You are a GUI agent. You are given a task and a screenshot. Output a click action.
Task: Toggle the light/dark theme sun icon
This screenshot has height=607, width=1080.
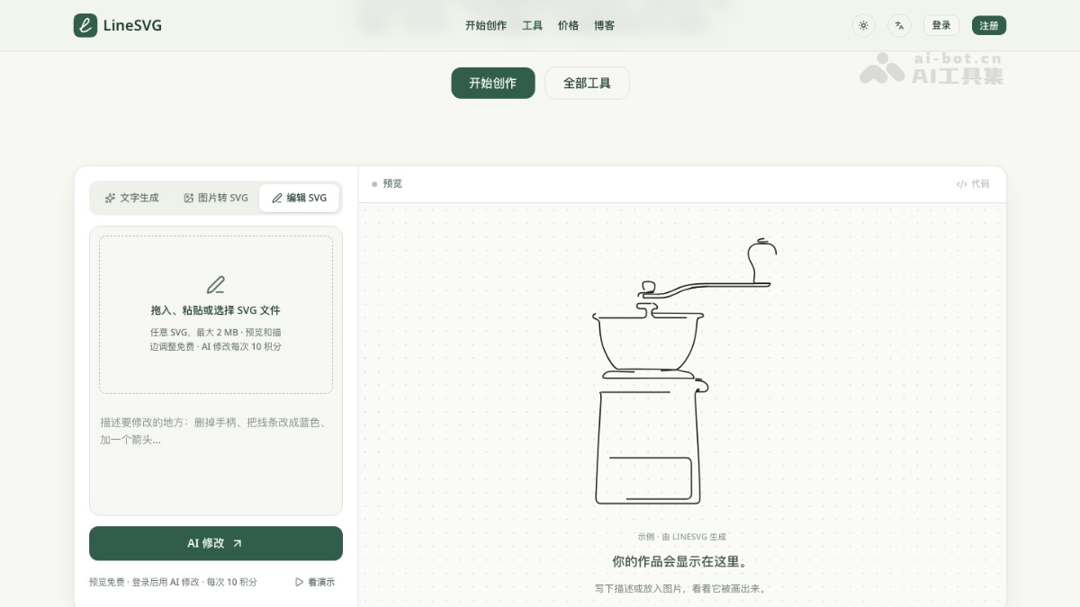pyautogui.click(x=863, y=25)
